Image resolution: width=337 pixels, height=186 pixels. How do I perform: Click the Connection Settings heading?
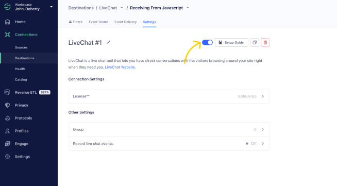click(x=86, y=79)
